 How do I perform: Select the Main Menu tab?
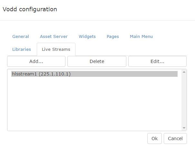point(141,37)
